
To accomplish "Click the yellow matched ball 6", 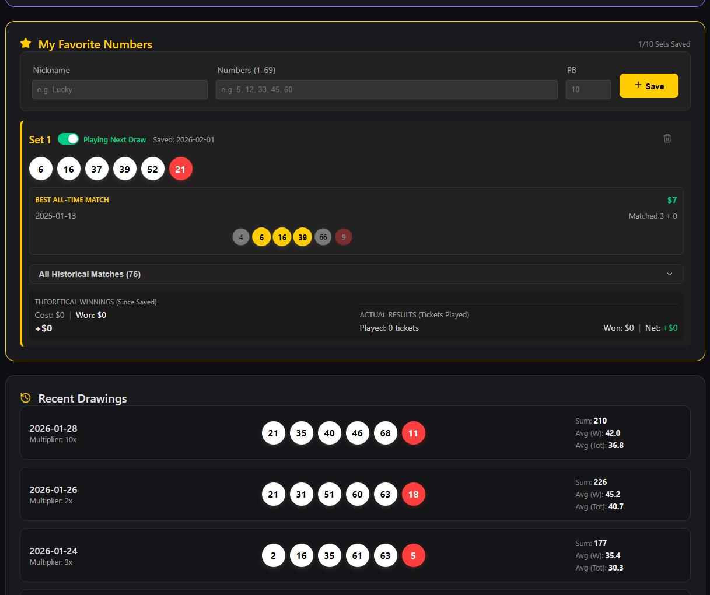I will coord(261,237).
